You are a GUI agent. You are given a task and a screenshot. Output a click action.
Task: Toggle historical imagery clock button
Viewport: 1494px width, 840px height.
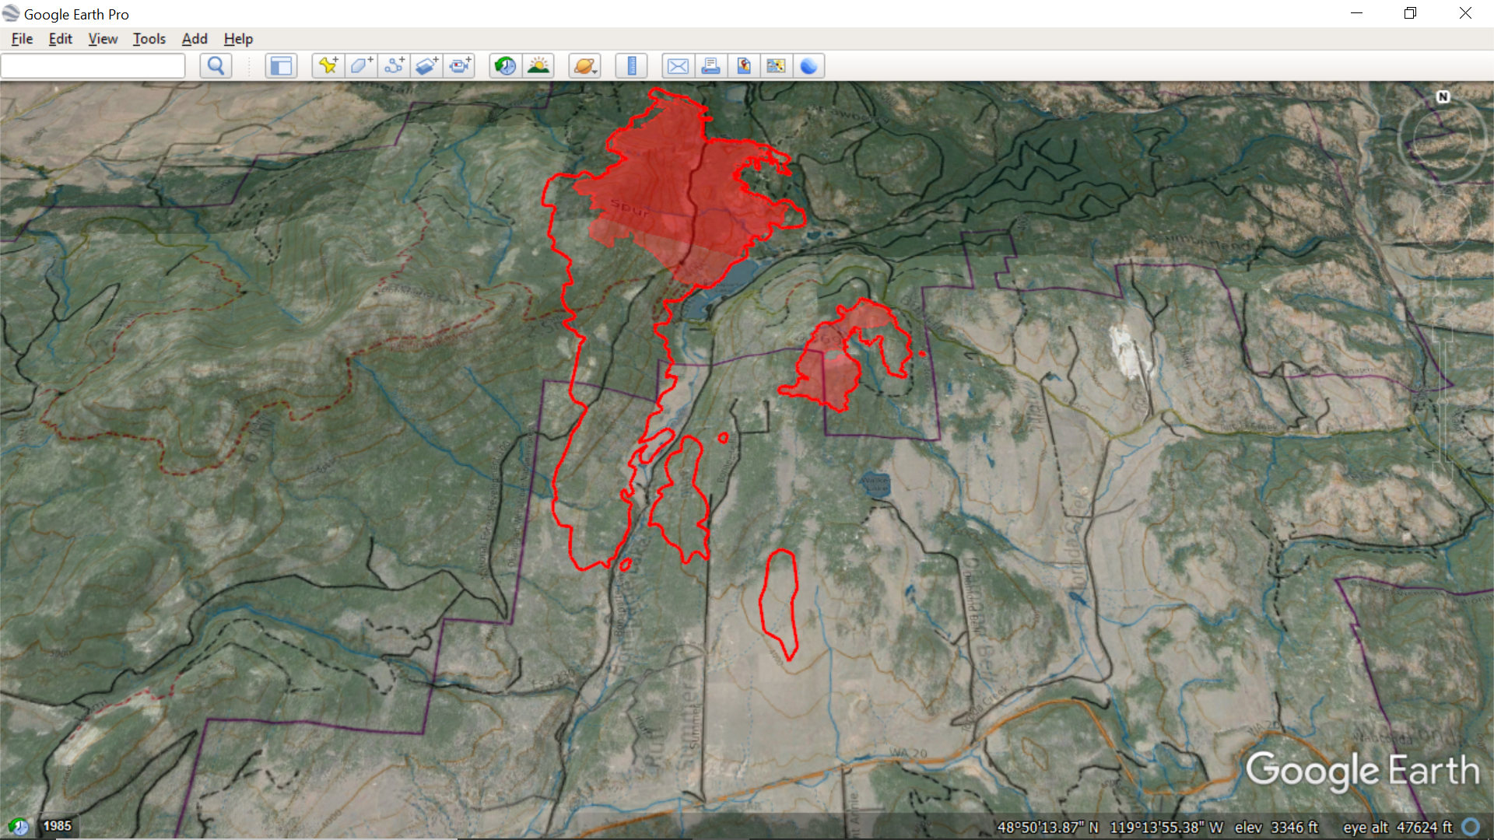505,66
